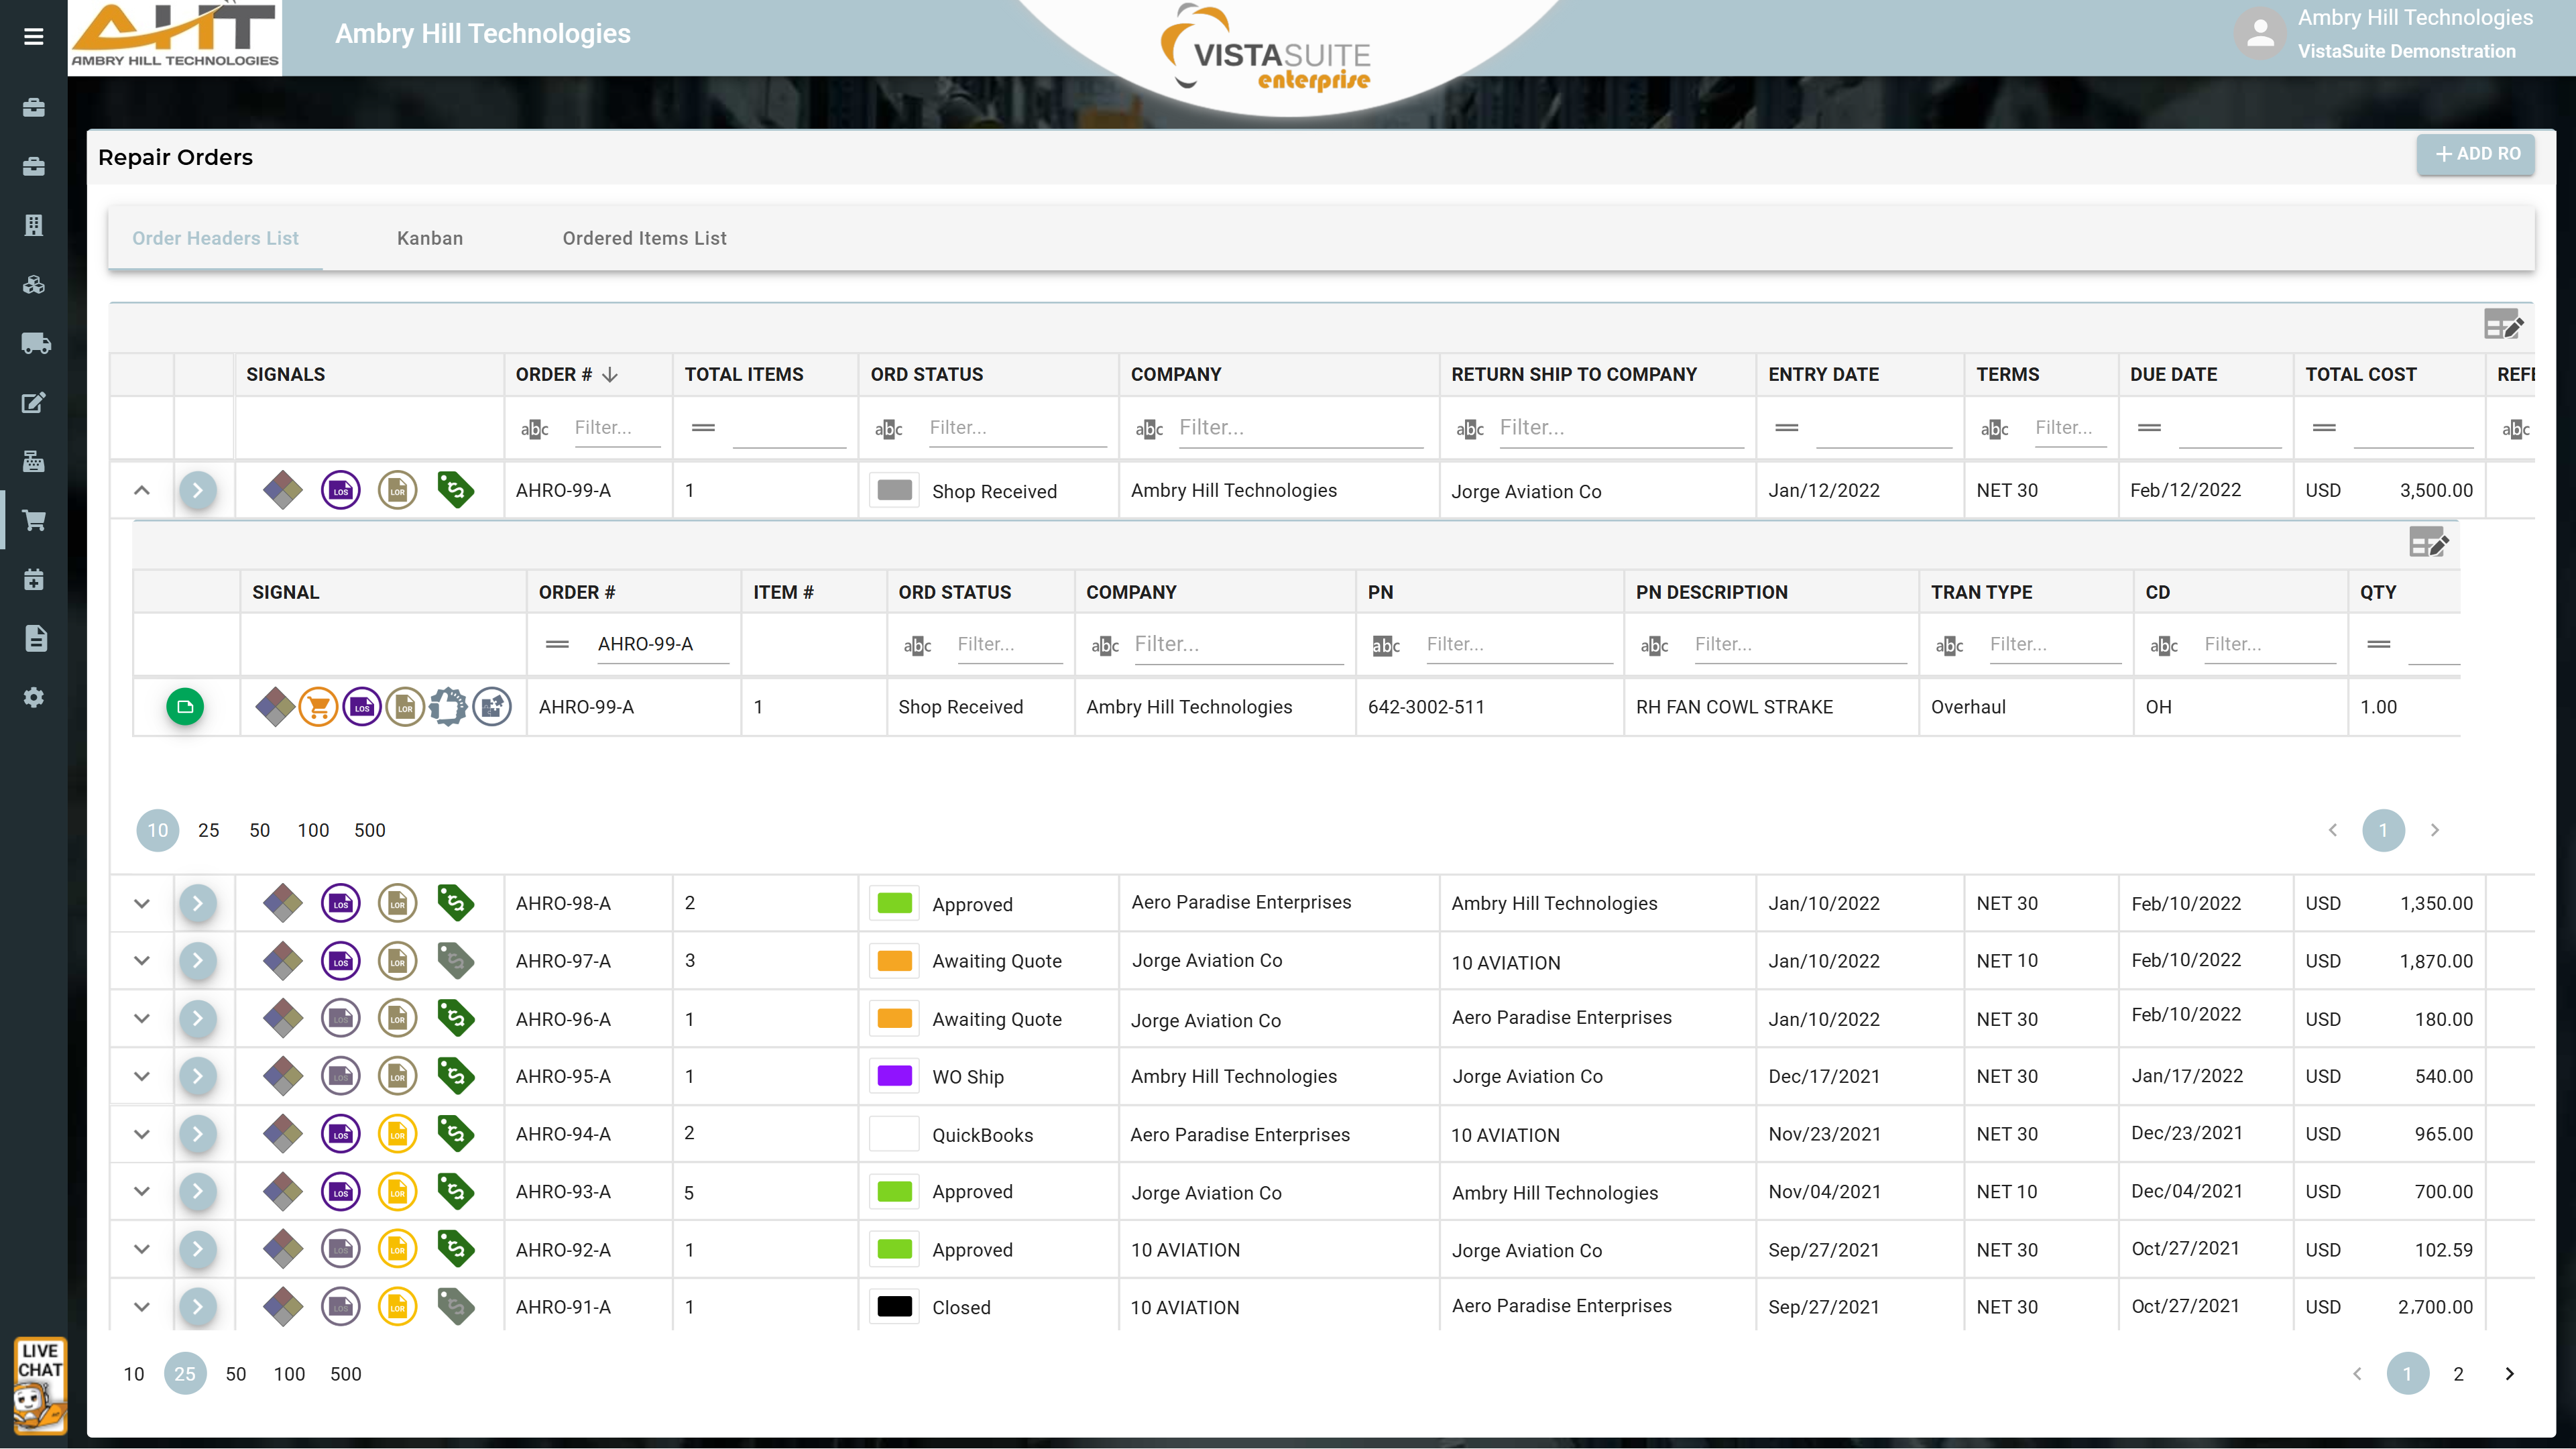This screenshot has height=1449, width=2576.
Task: Switch to the Kanban tab
Action: [x=429, y=238]
